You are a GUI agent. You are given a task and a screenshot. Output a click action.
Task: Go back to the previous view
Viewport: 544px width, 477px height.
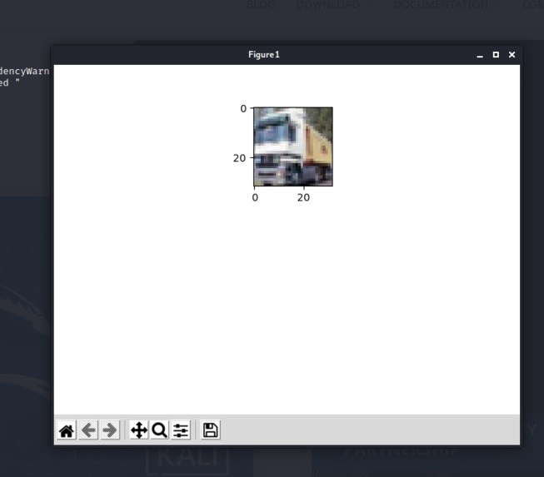point(88,430)
